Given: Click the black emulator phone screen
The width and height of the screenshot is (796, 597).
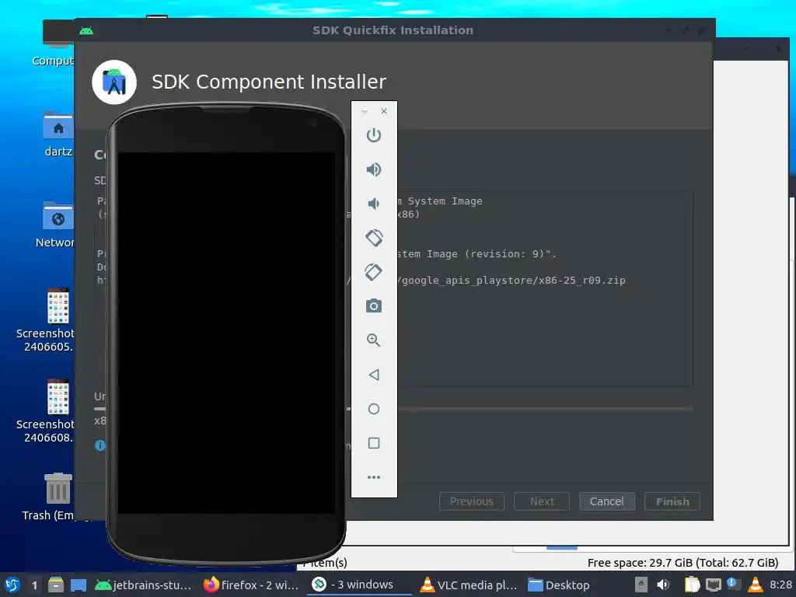Looking at the screenshot, I should (226, 333).
